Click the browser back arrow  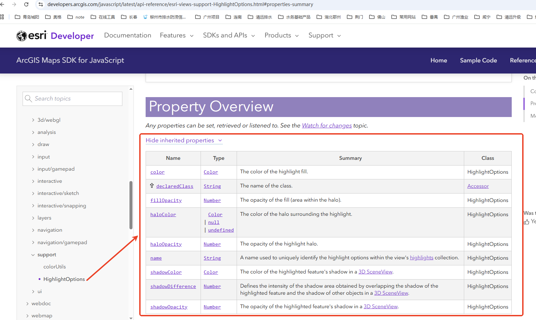(x=2, y=4)
